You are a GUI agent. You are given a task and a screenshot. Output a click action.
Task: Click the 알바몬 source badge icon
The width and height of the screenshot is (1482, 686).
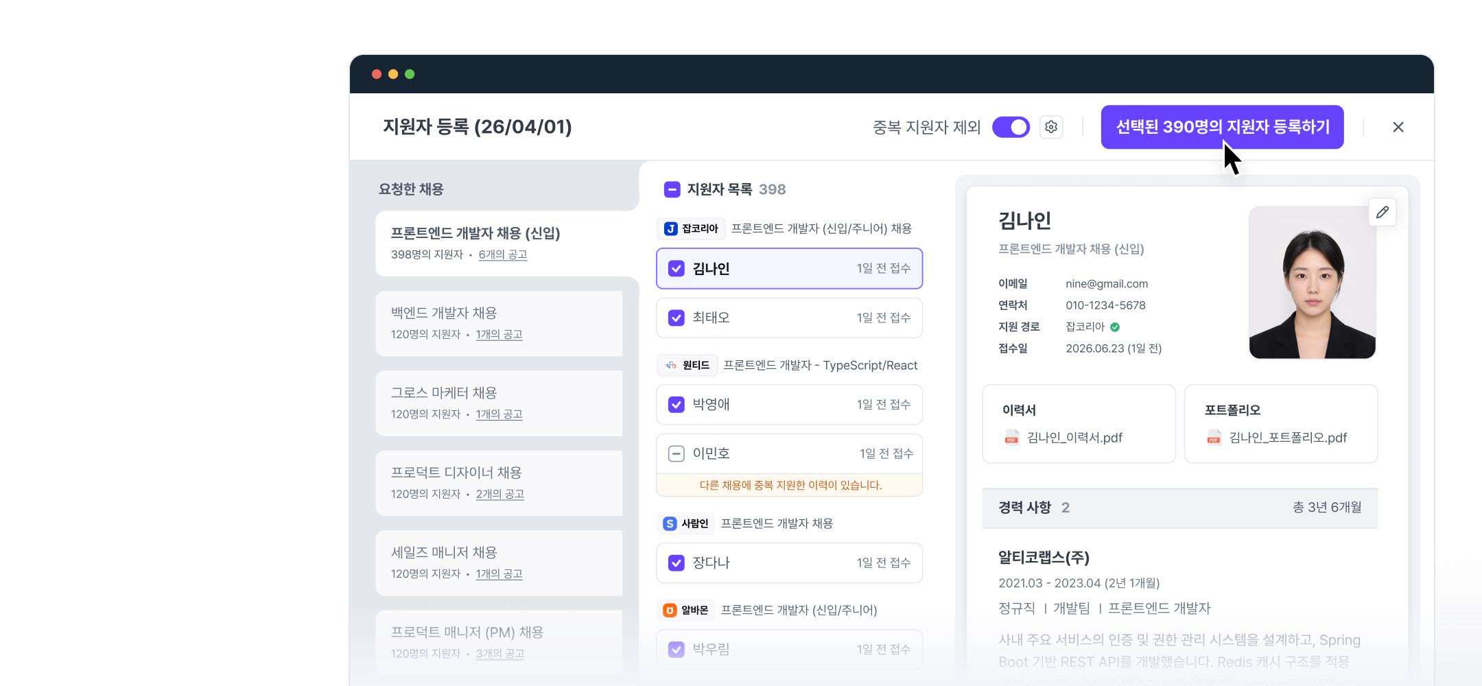(670, 610)
